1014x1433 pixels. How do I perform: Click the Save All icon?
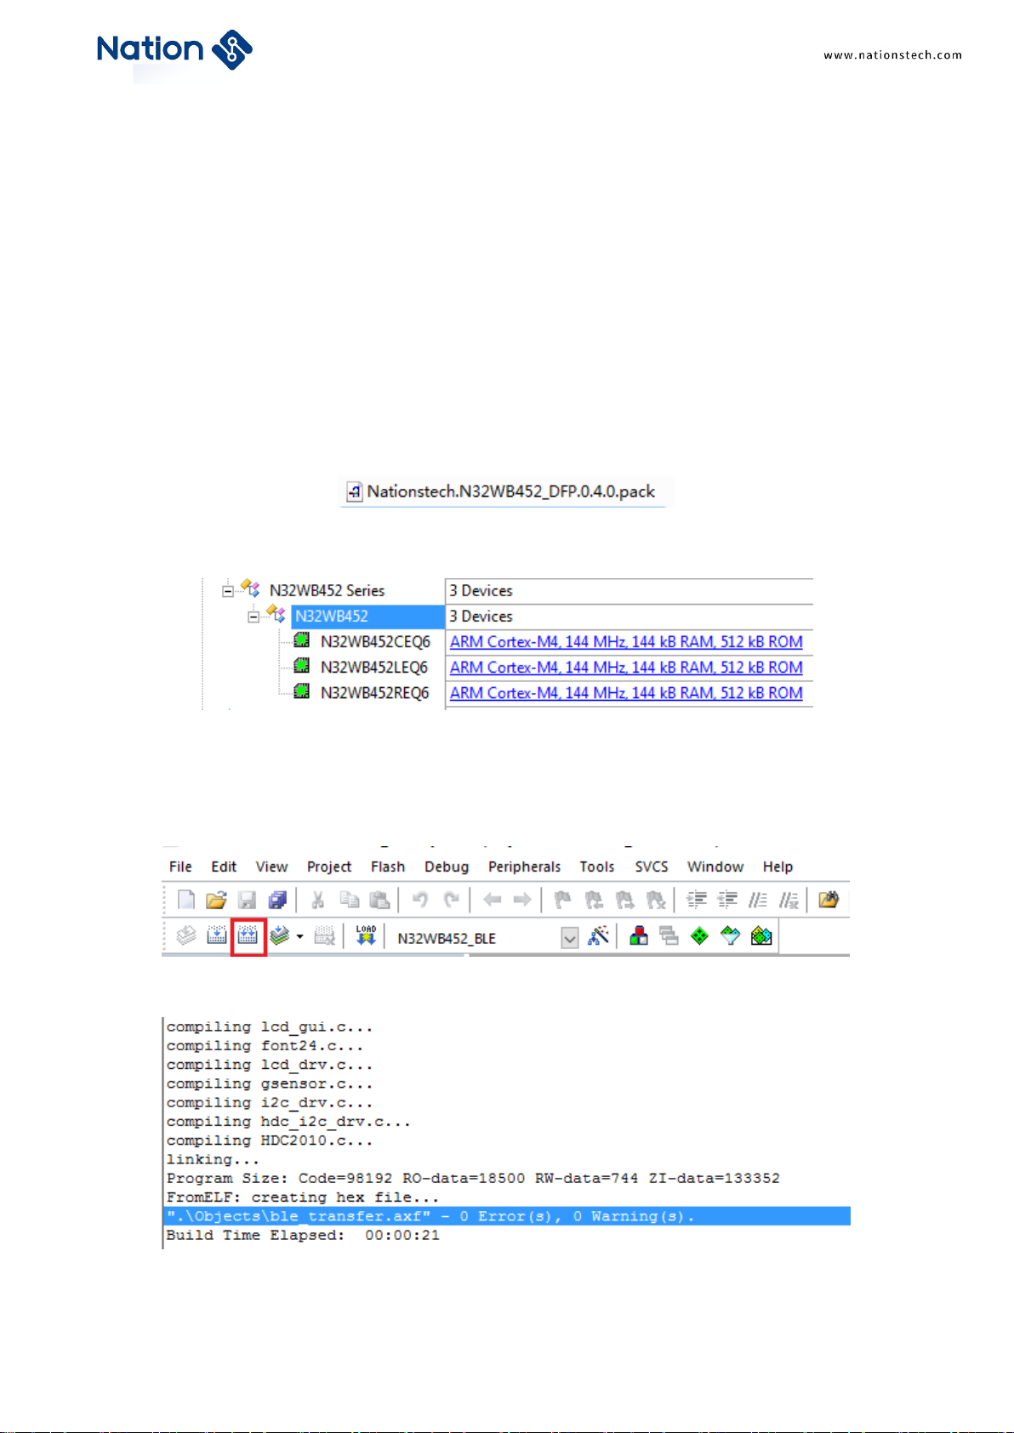coord(277,900)
